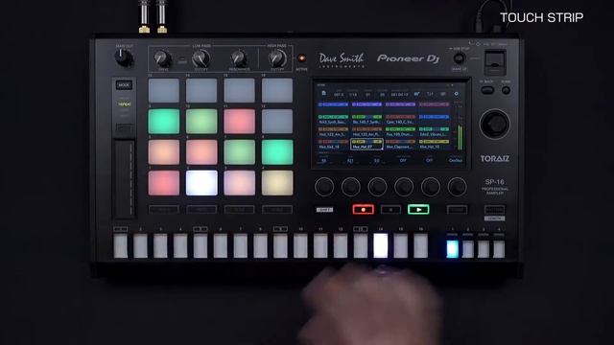Push the Hold button above touch strip

click(x=124, y=128)
